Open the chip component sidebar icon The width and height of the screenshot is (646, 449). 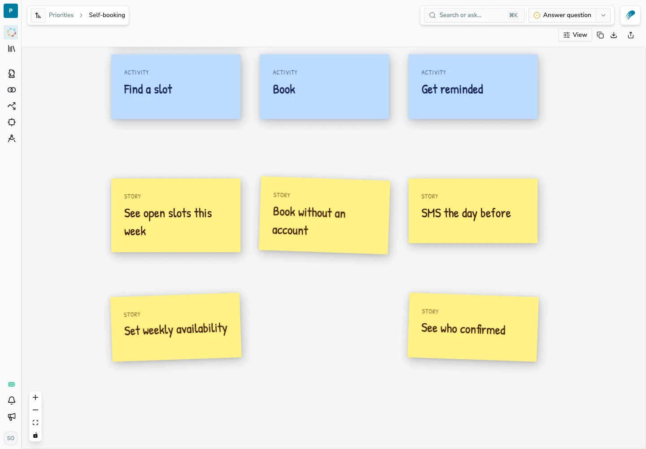point(12,122)
